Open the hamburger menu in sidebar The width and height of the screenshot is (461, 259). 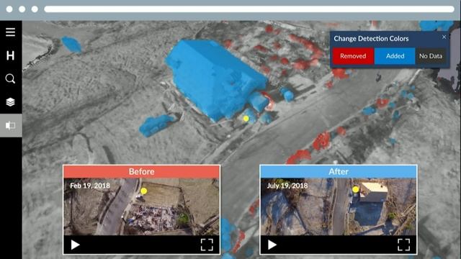click(10, 32)
